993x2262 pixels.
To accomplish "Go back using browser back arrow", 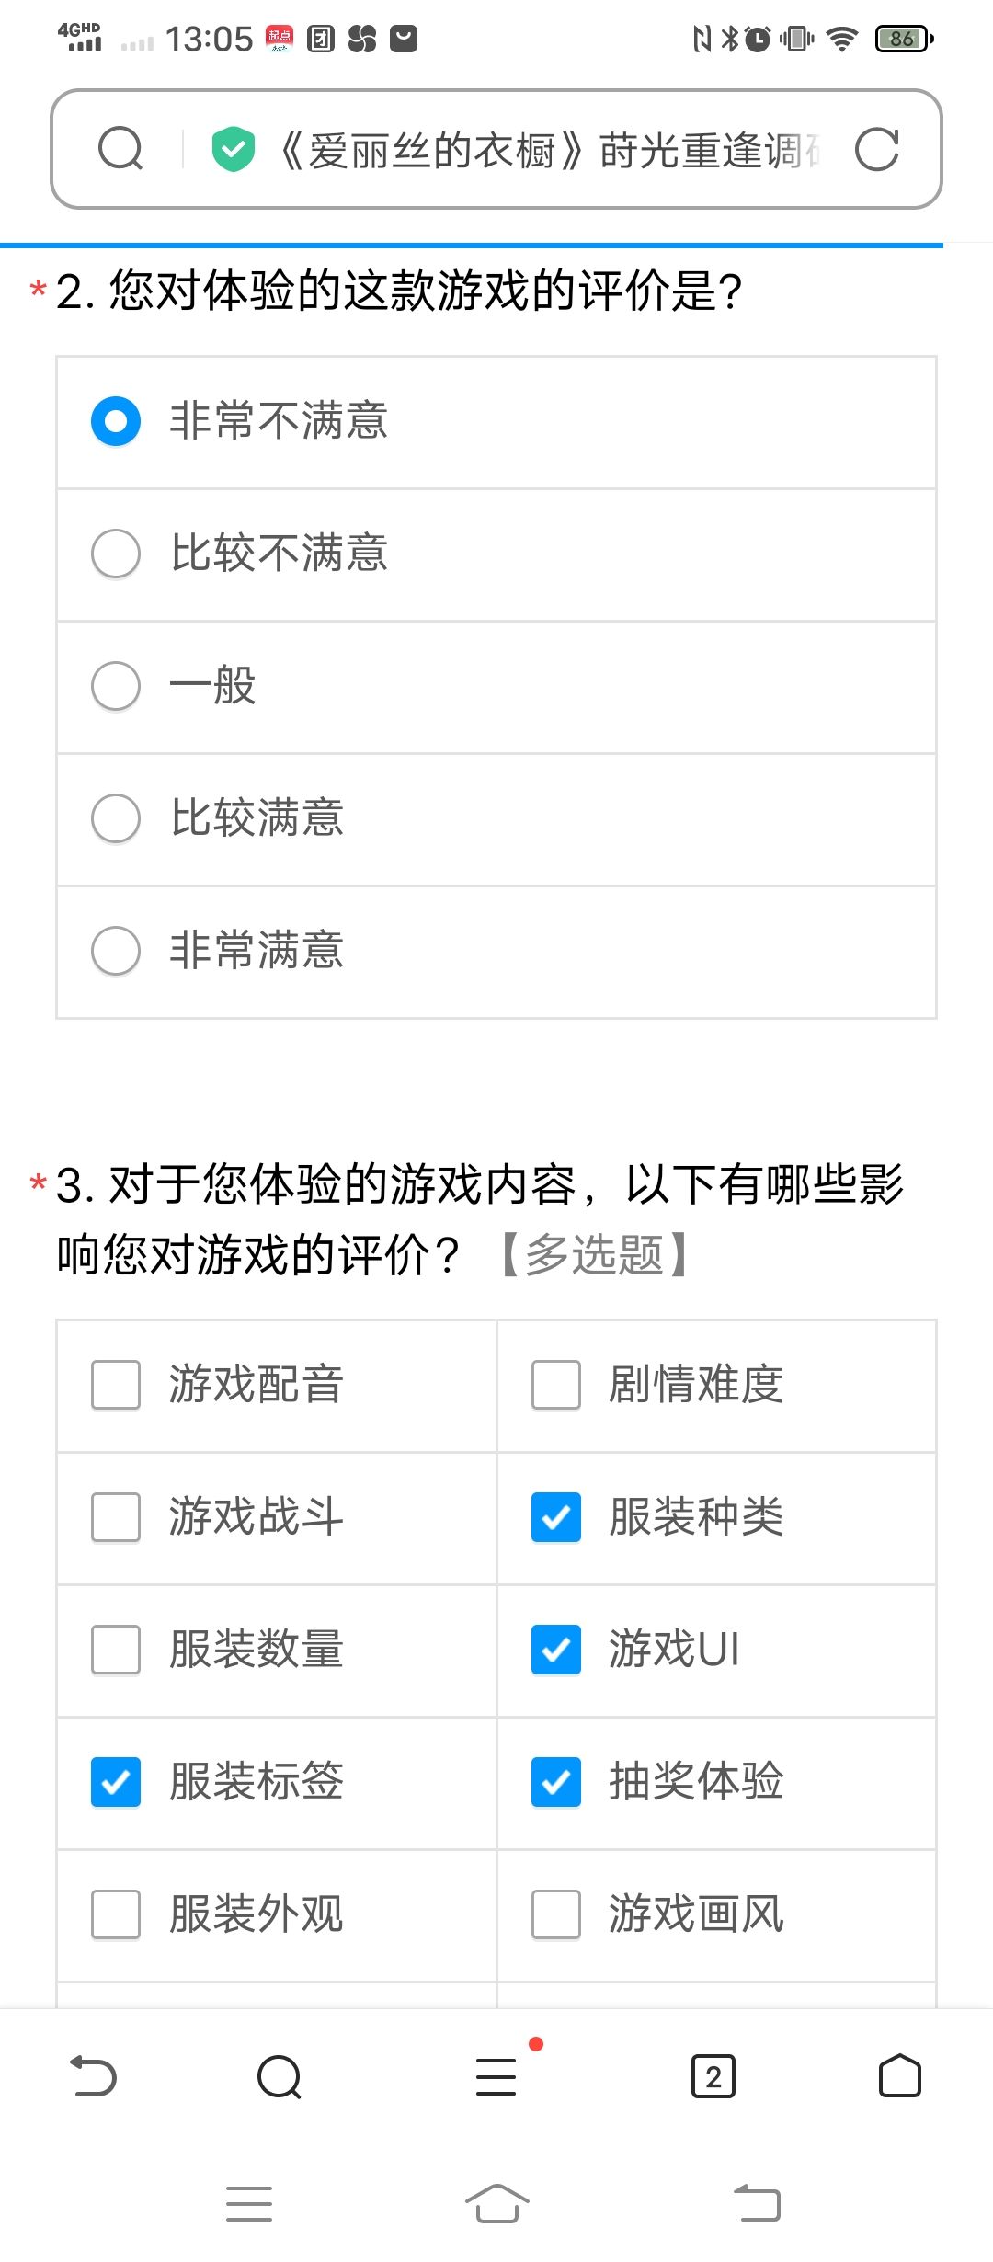I will pos(94,2076).
